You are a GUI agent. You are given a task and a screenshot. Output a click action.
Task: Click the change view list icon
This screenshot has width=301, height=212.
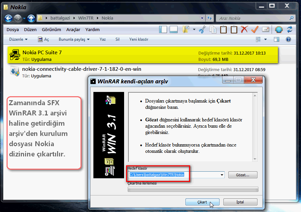(258, 39)
